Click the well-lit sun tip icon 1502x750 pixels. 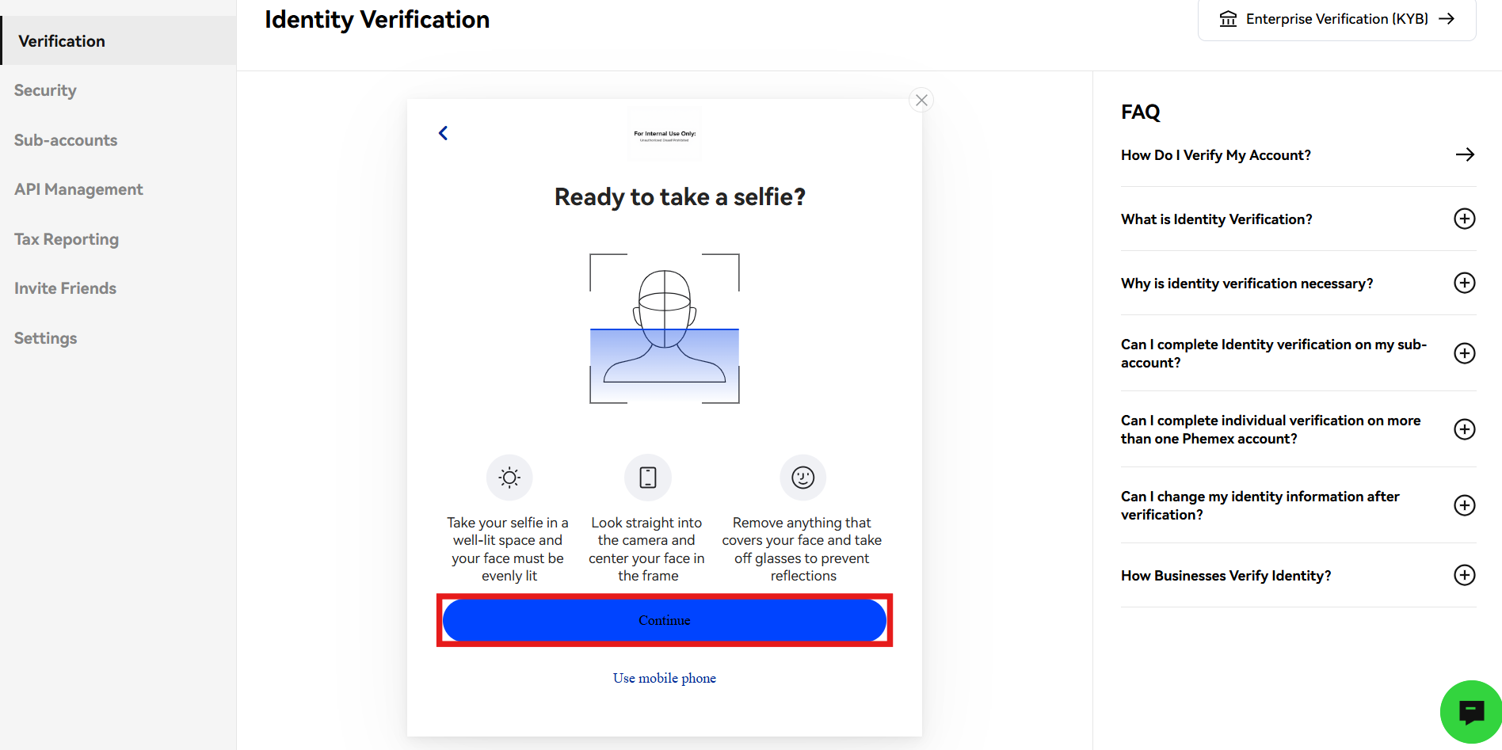509,478
